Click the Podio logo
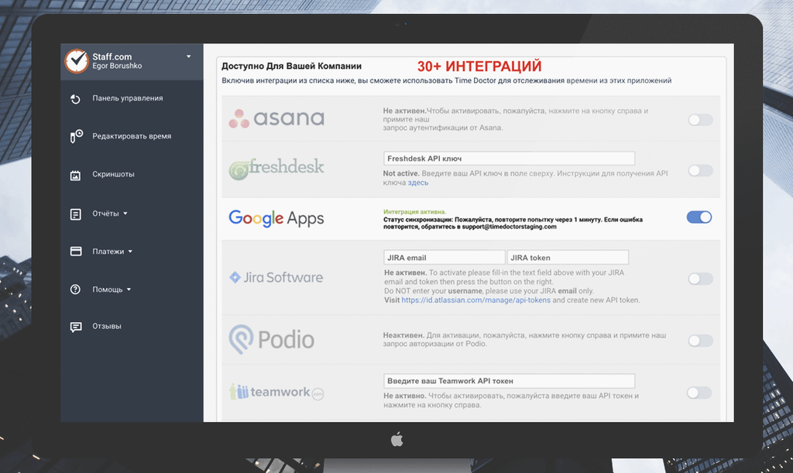The width and height of the screenshot is (793, 473). click(x=272, y=339)
